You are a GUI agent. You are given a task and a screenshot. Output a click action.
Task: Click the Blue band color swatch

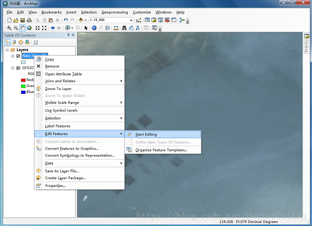[x=23, y=92]
